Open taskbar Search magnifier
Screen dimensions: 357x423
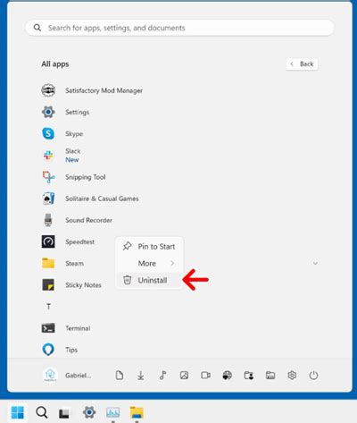click(x=42, y=412)
